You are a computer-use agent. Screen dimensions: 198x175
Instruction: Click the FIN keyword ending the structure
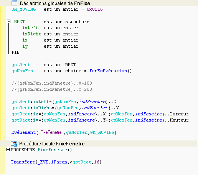click(x=16, y=52)
